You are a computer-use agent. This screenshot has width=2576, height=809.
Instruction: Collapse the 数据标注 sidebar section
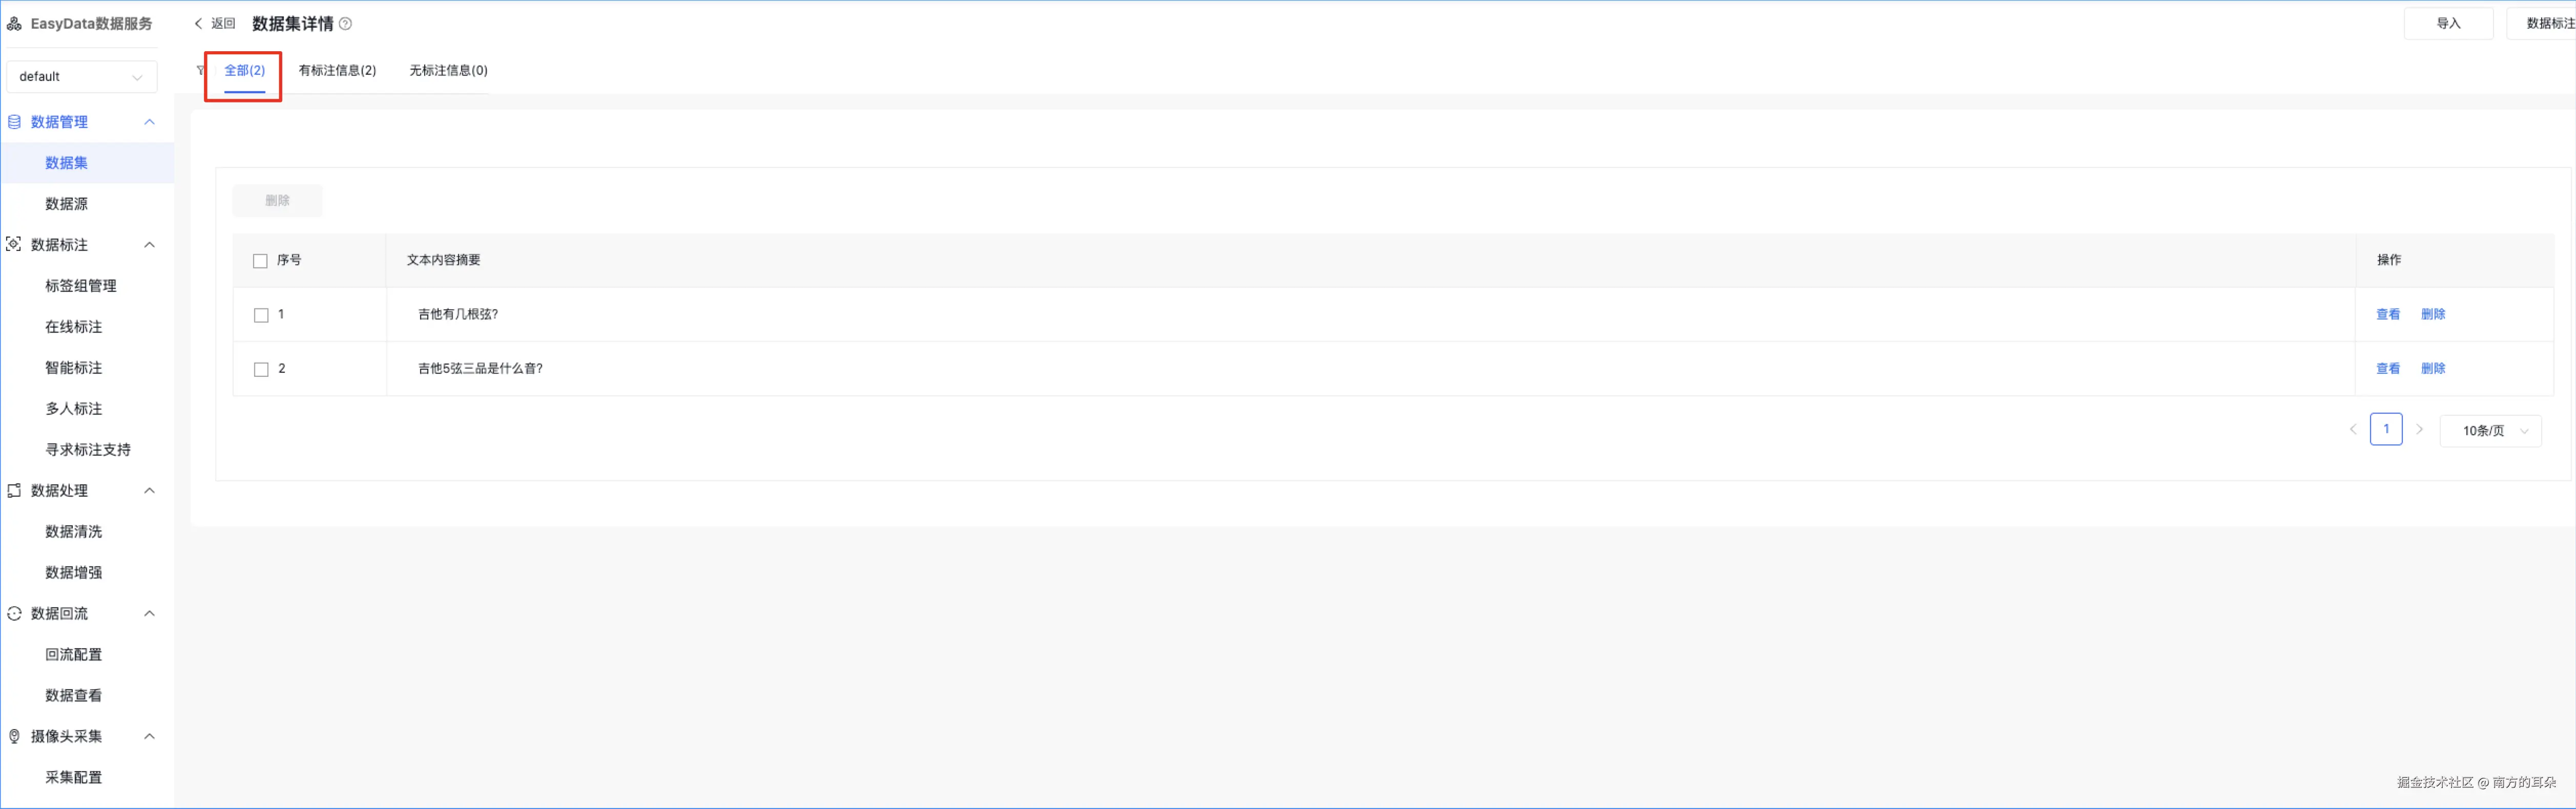[150, 245]
